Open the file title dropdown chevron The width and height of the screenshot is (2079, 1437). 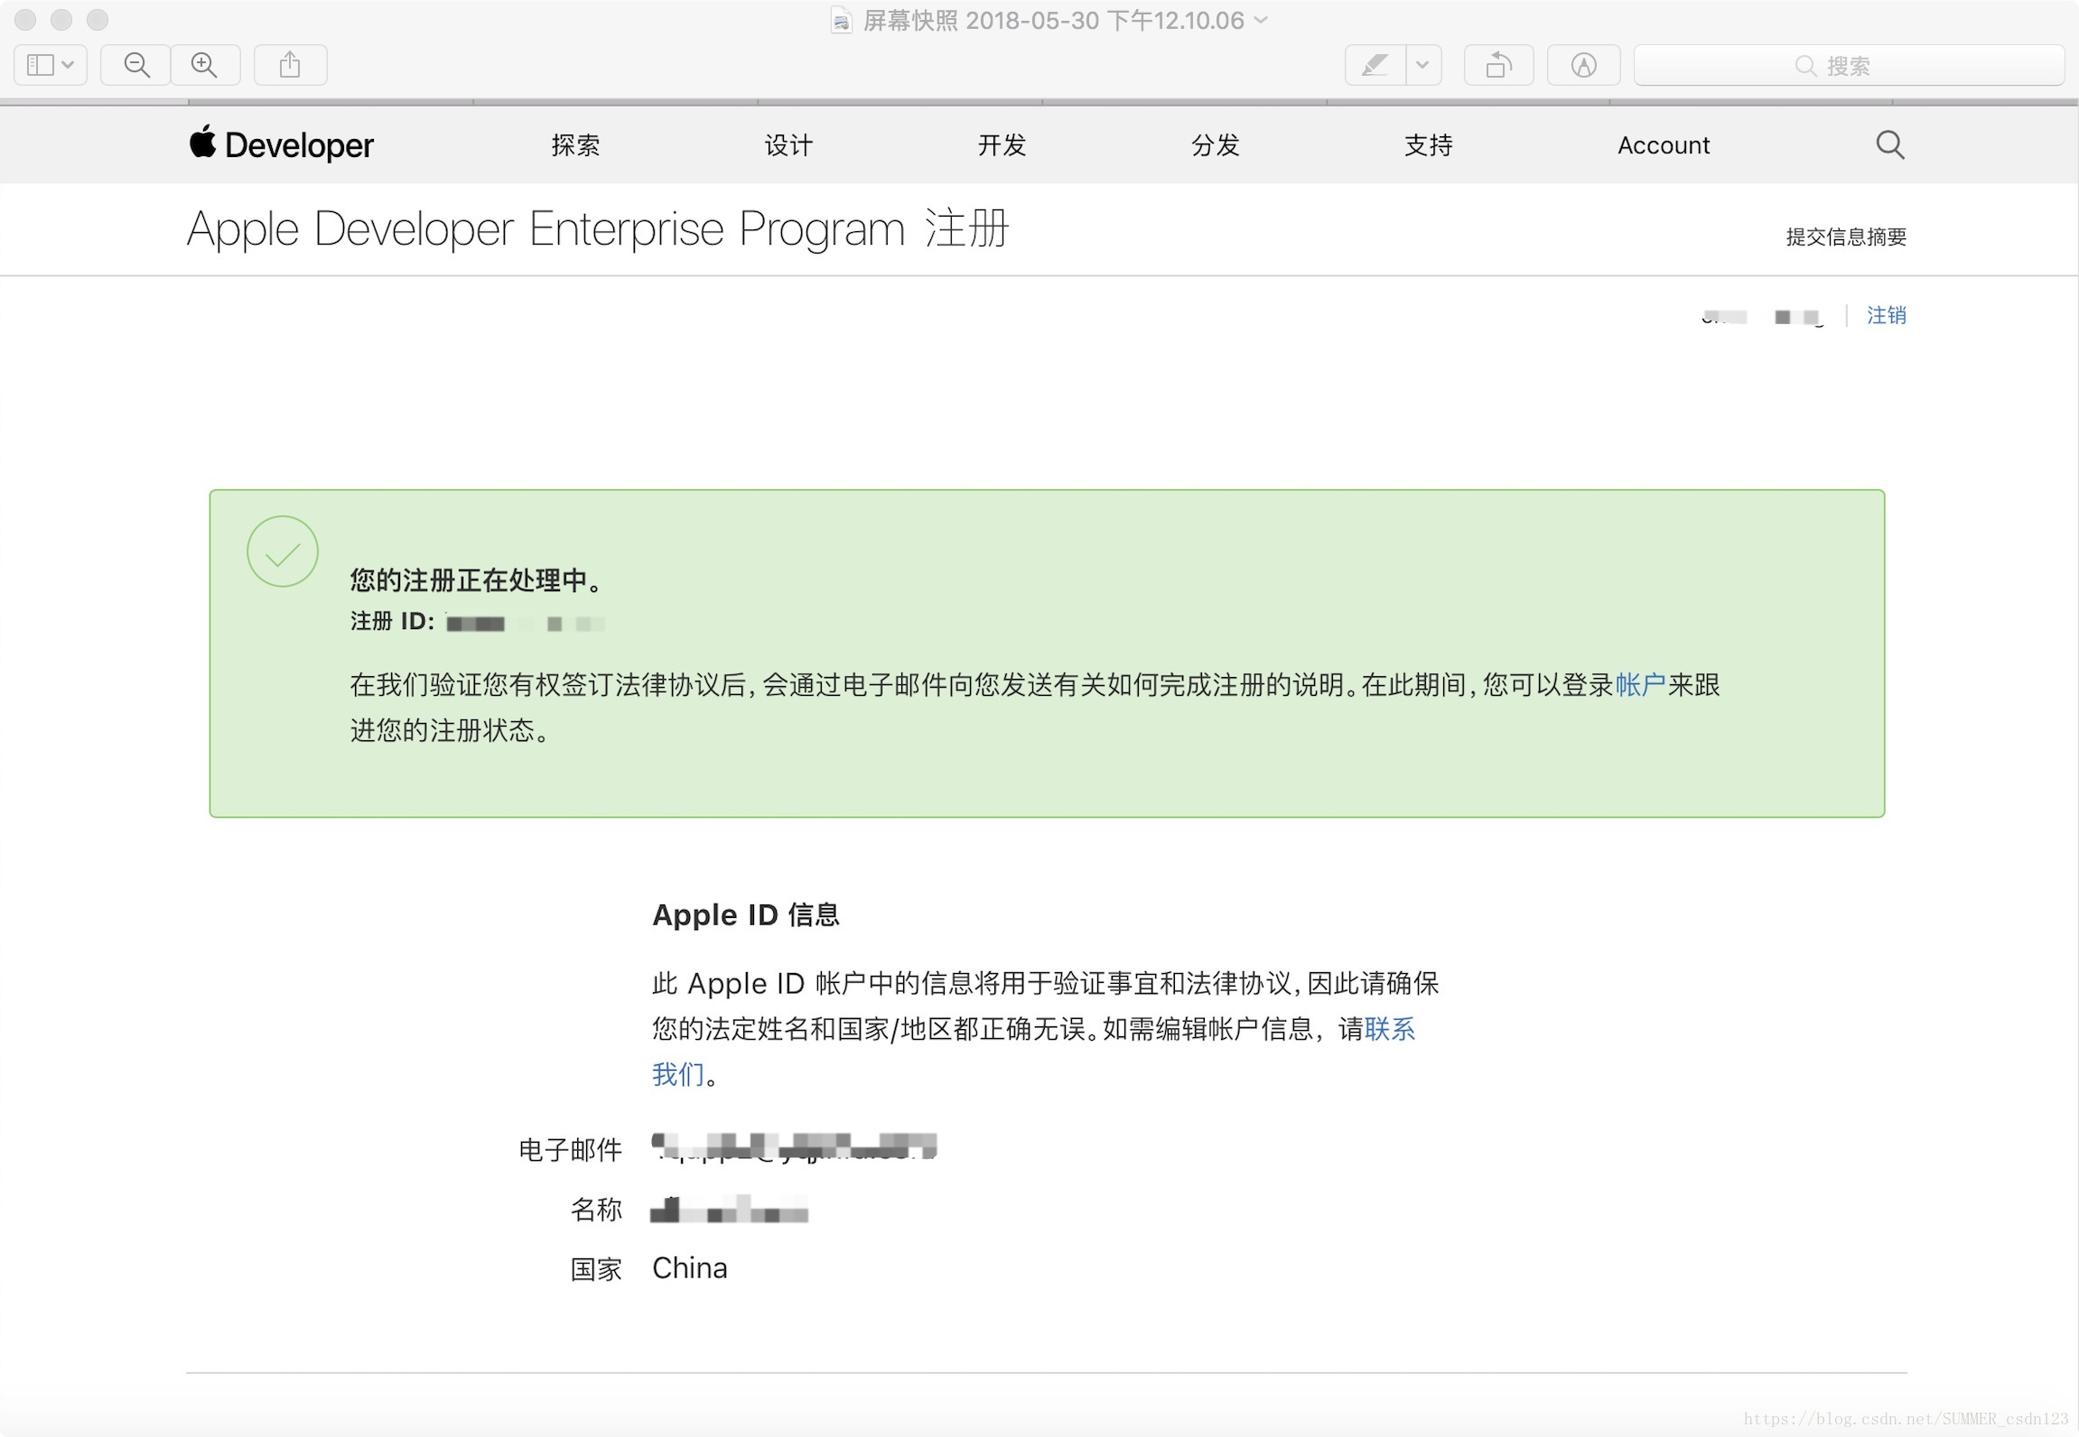(x=1262, y=20)
